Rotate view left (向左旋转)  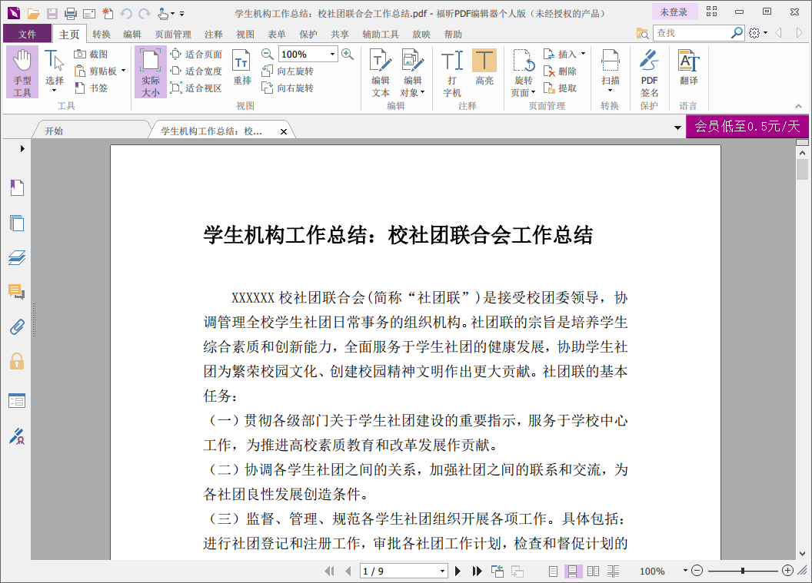(288, 71)
